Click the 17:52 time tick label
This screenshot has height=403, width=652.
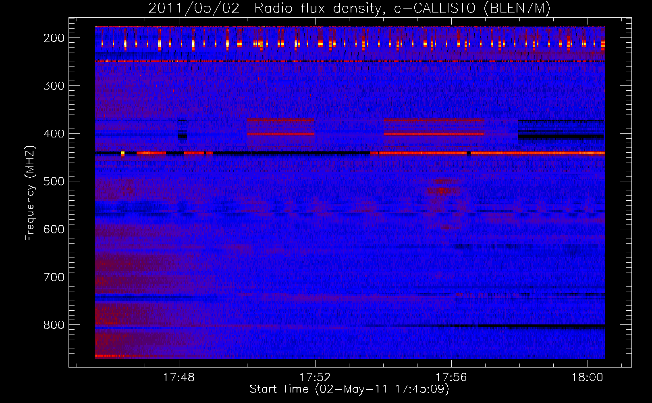pos(315,377)
